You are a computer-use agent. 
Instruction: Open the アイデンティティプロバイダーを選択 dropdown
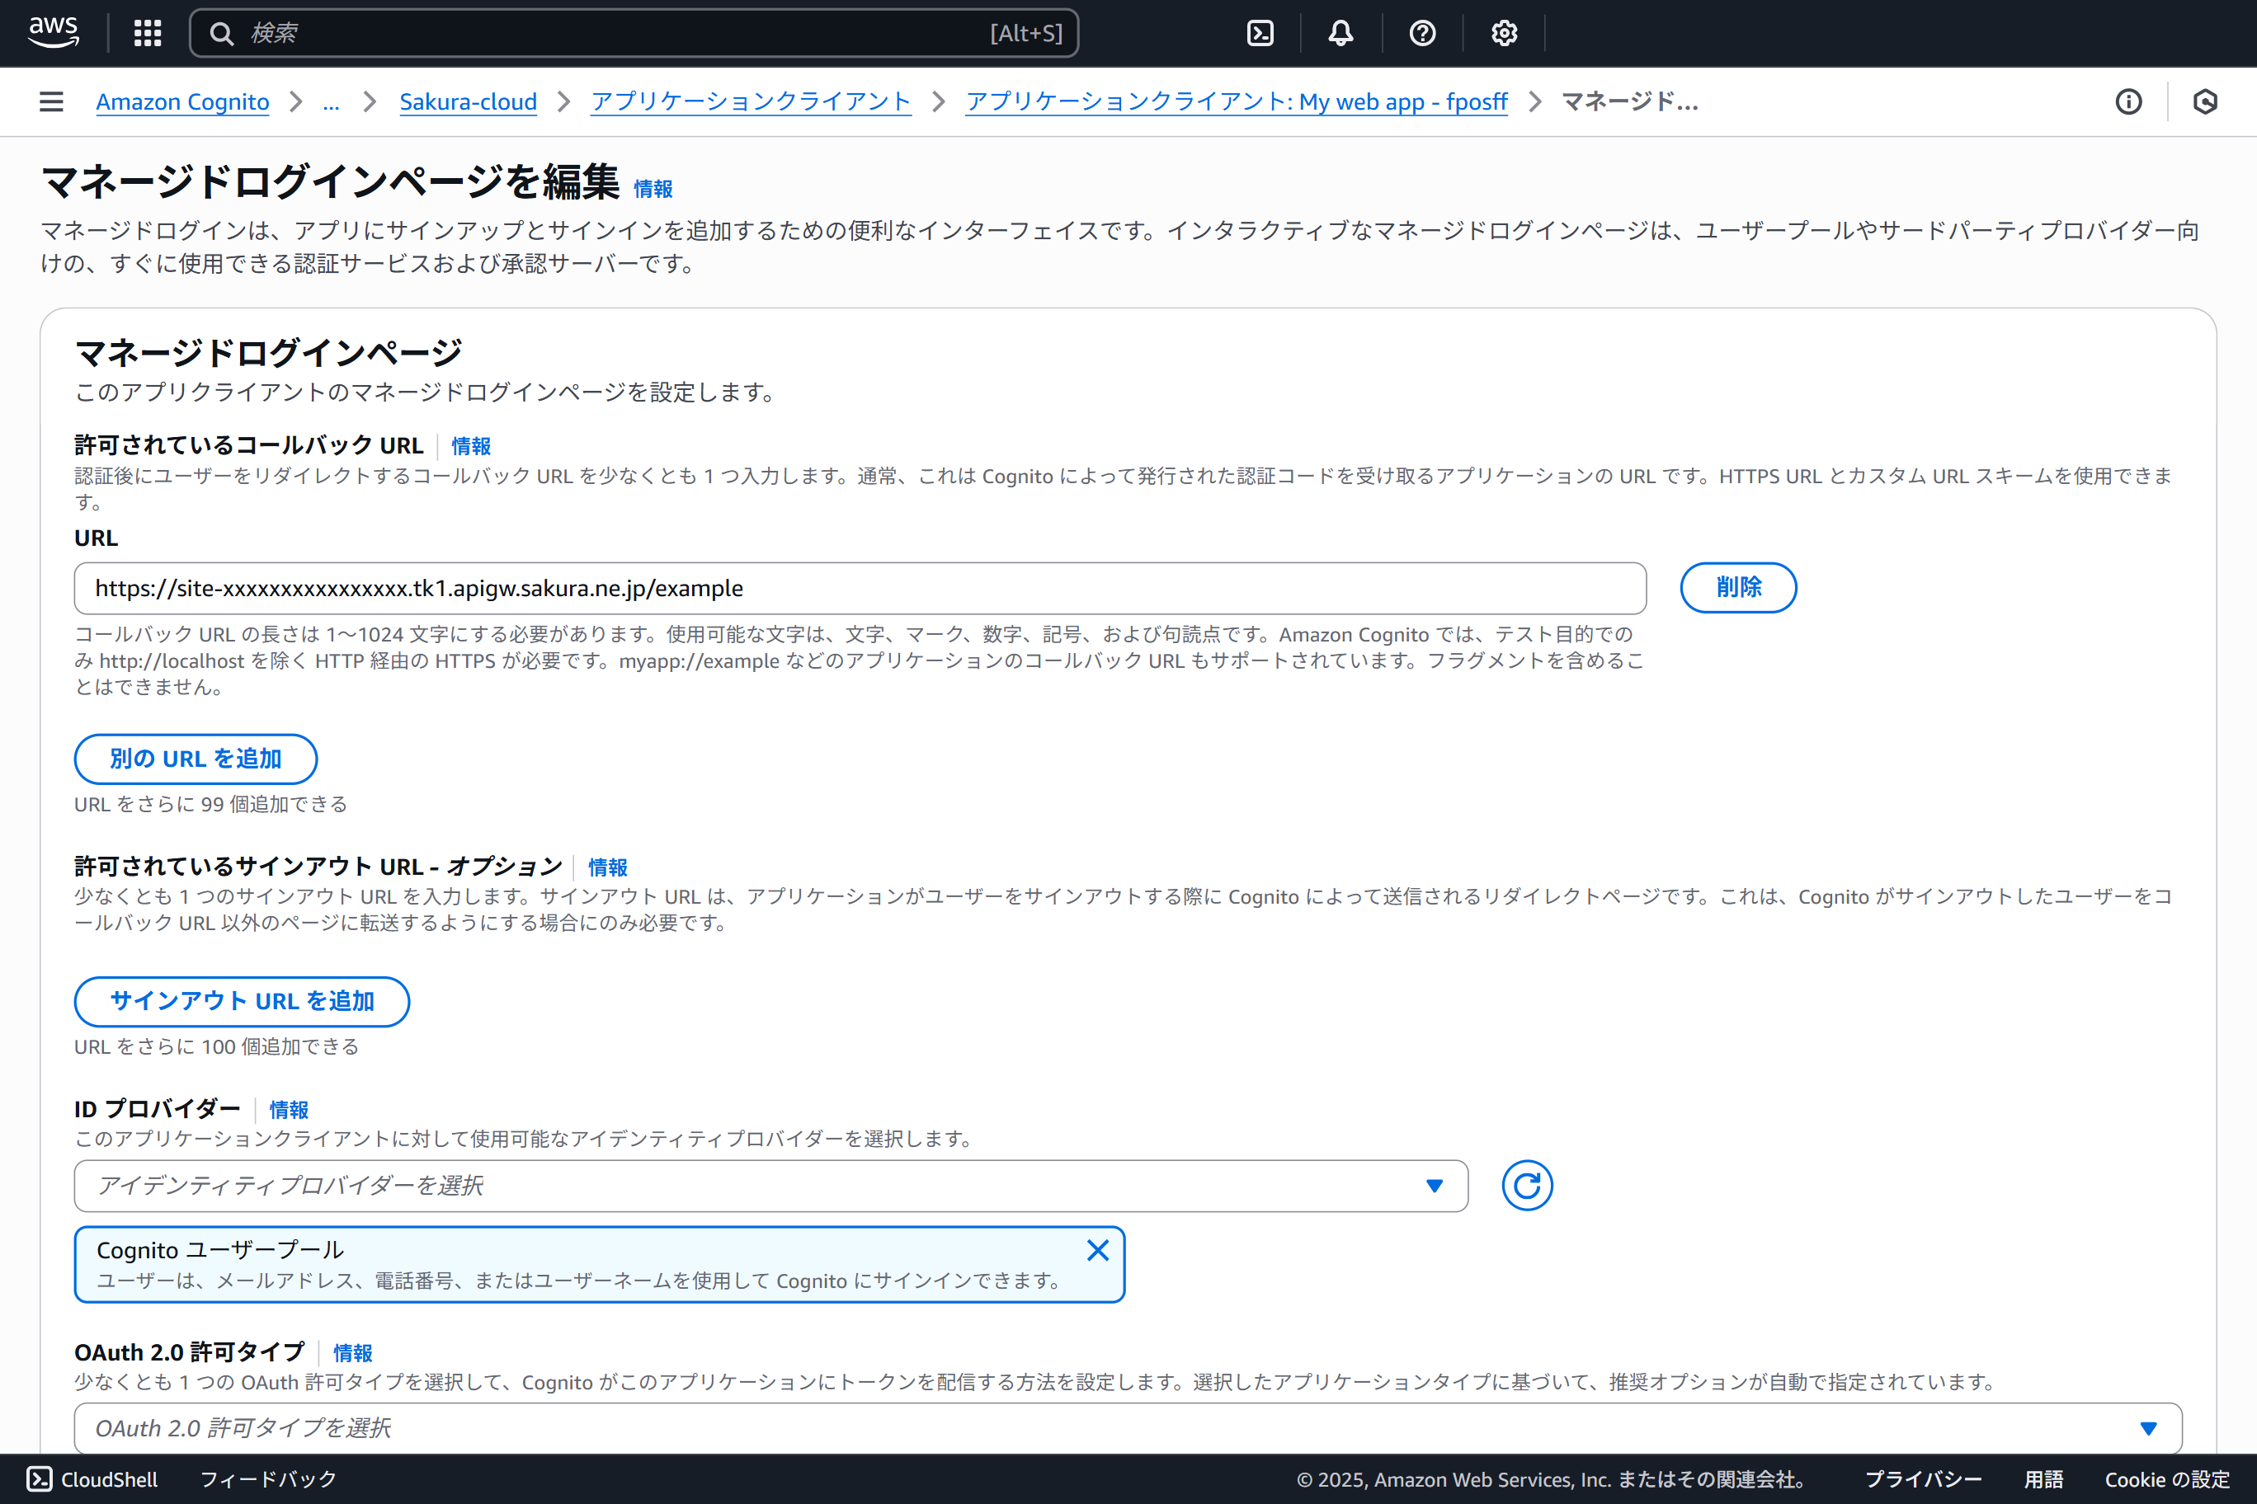click(770, 1186)
